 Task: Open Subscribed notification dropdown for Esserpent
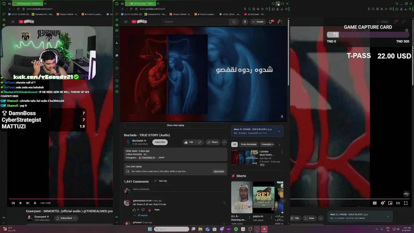pos(66,218)
